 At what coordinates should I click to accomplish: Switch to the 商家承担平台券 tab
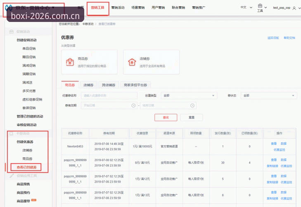[x=135, y=85]
